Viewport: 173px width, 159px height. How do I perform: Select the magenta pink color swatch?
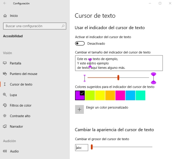[x=120, y=95]
